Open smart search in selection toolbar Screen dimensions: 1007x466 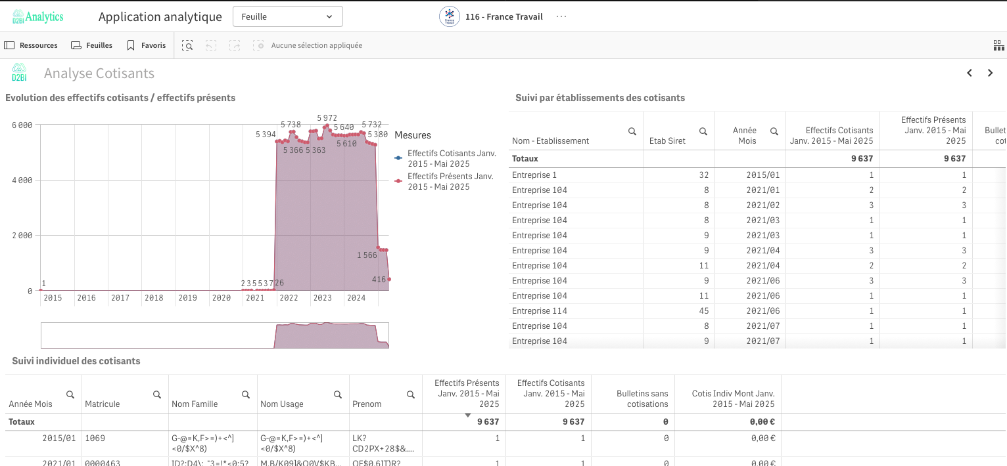[188, 45]
